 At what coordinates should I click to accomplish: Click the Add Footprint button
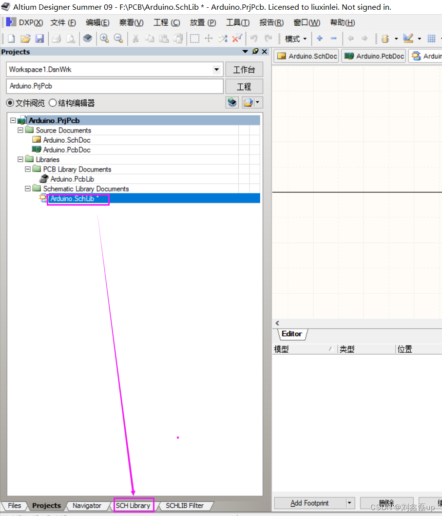point(309,503)
